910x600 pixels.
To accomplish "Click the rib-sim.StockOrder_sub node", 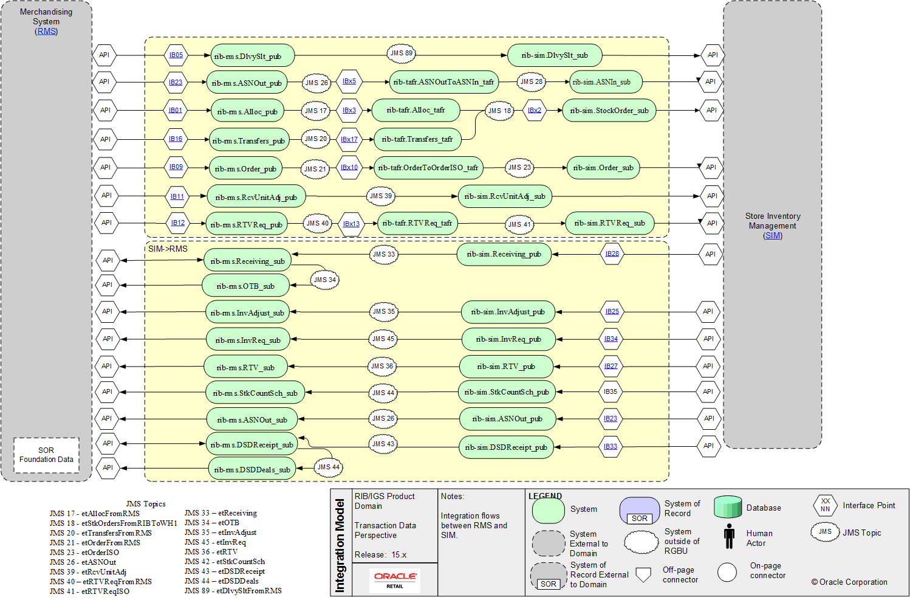I will (609, 111).
